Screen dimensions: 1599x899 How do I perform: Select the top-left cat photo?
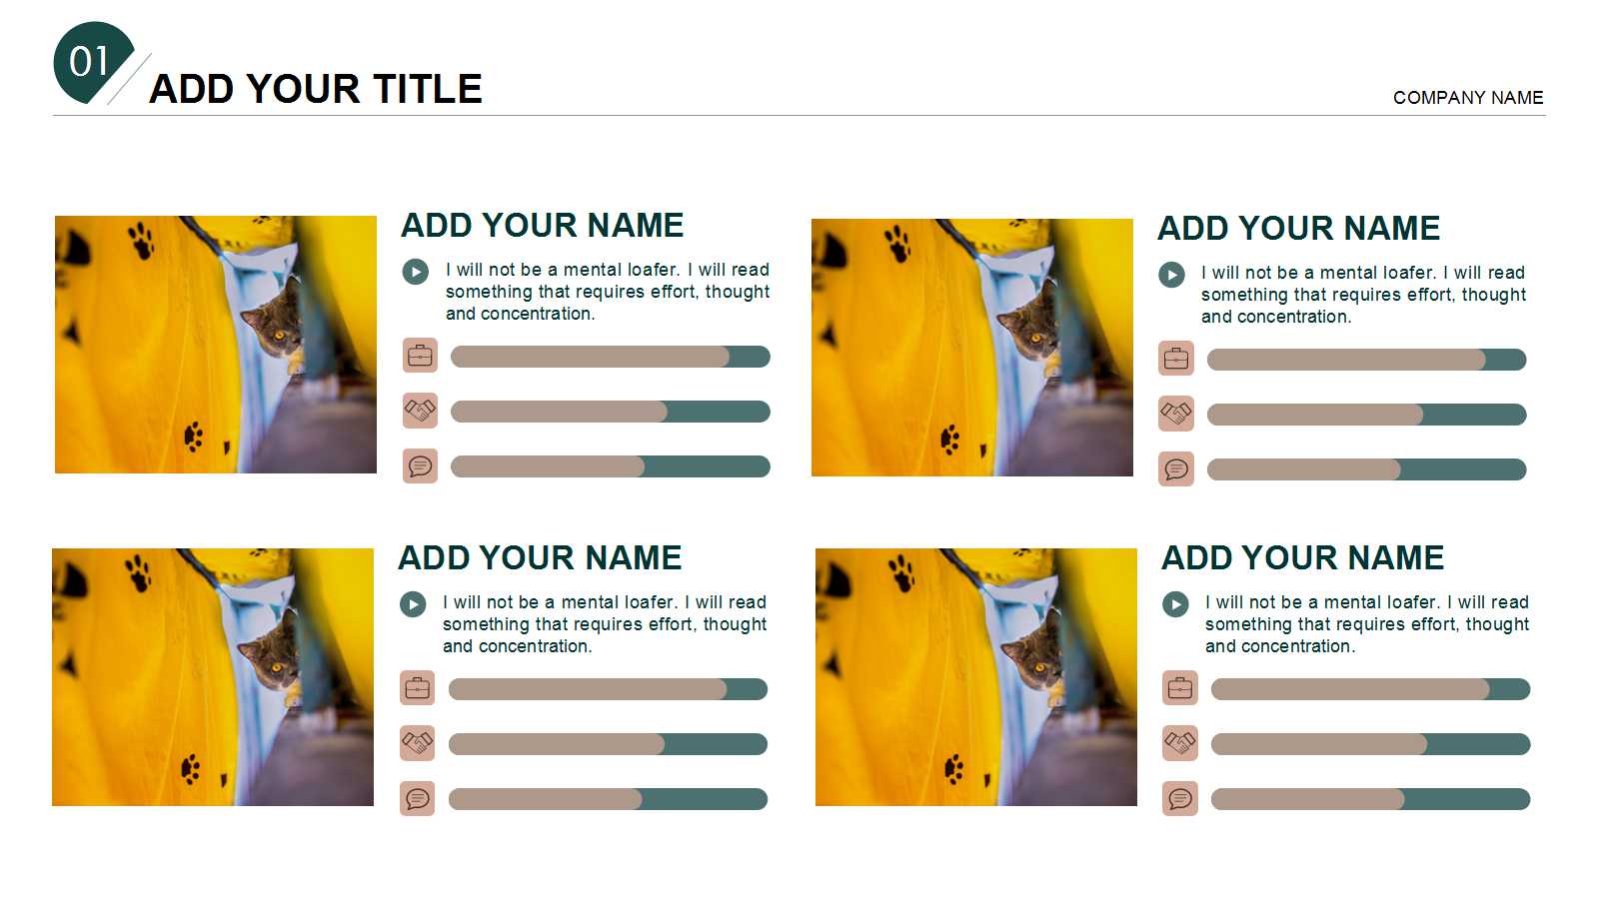click(216, 345)
